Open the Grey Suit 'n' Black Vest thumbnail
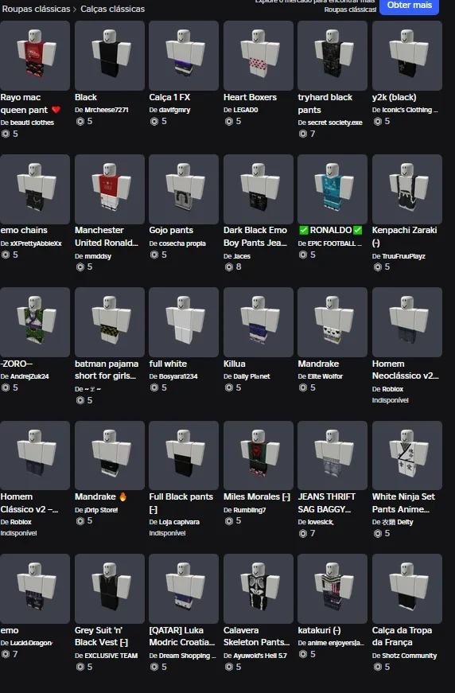Viewport: 455px width, 693px height. click(110, 589)
